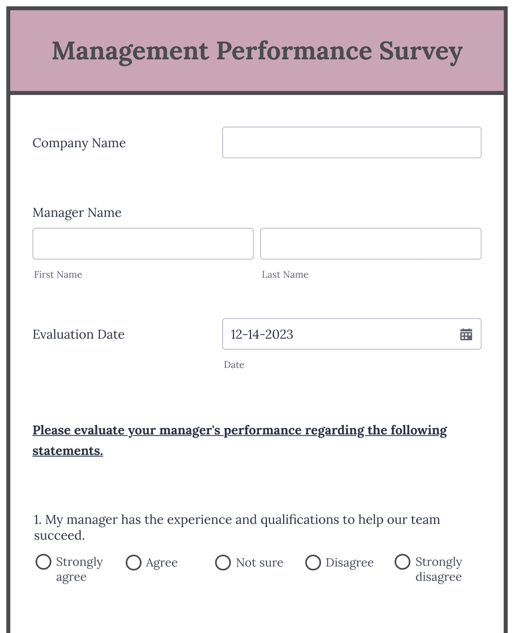Click the Company Name label
Image resolution: width=514 pixels, height=633 pixels.
coord(79,142)
